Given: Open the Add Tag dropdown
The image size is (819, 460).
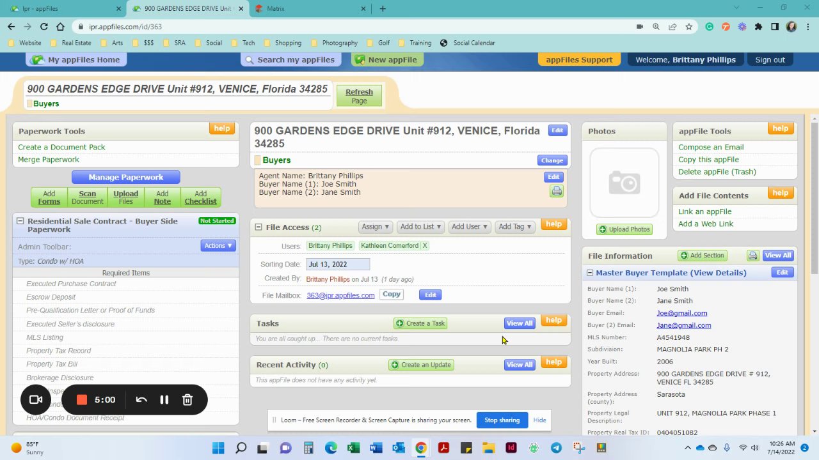Looking at the screenshot, I should [x=516, y=226].
